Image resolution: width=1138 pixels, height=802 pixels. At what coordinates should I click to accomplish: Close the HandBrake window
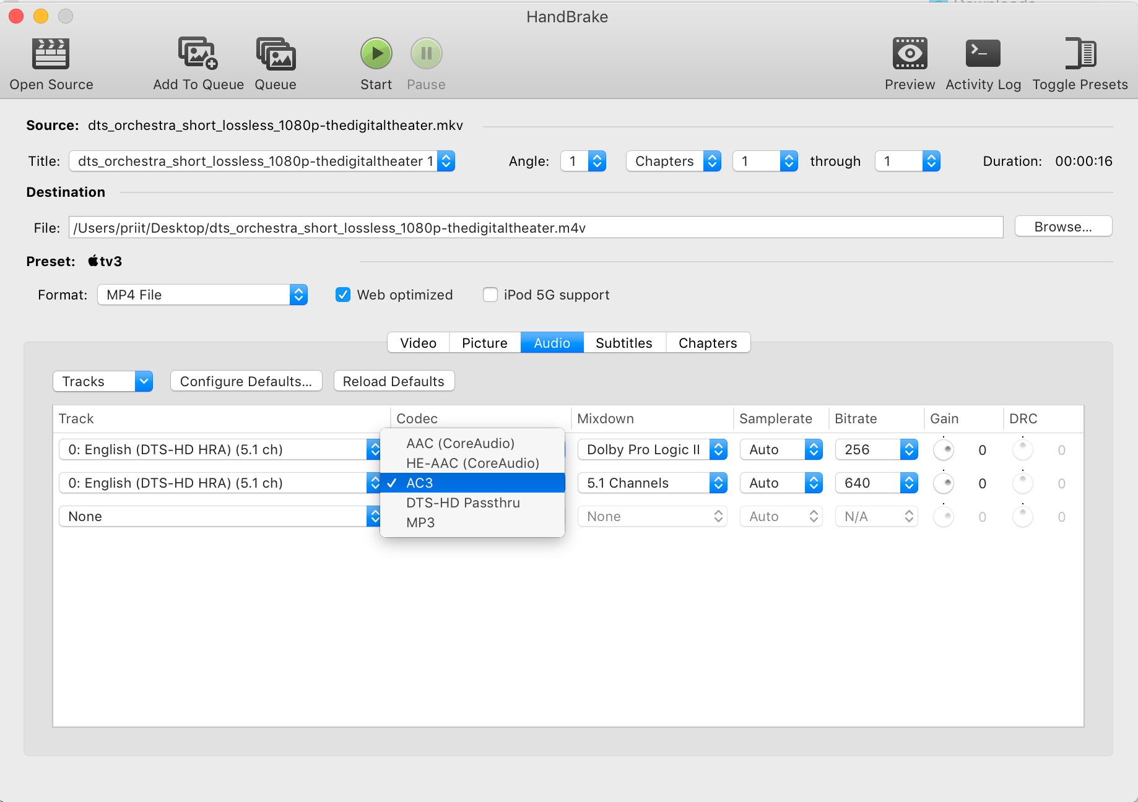16,16
